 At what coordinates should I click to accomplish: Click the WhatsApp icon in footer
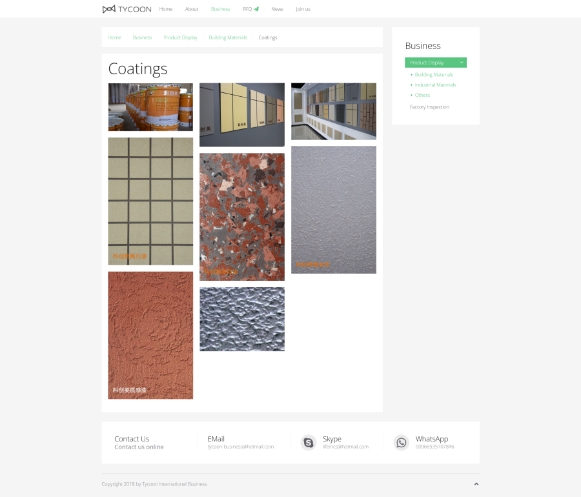coord(402,442)
